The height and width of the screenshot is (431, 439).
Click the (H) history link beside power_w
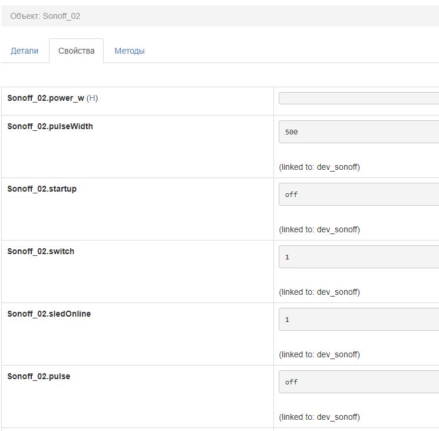tap(92, 98)
